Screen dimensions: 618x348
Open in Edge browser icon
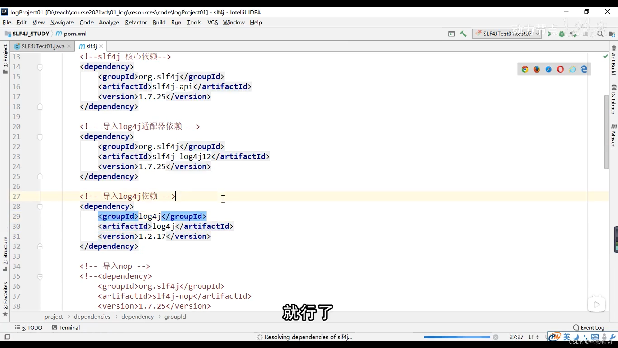pos(584,69)
